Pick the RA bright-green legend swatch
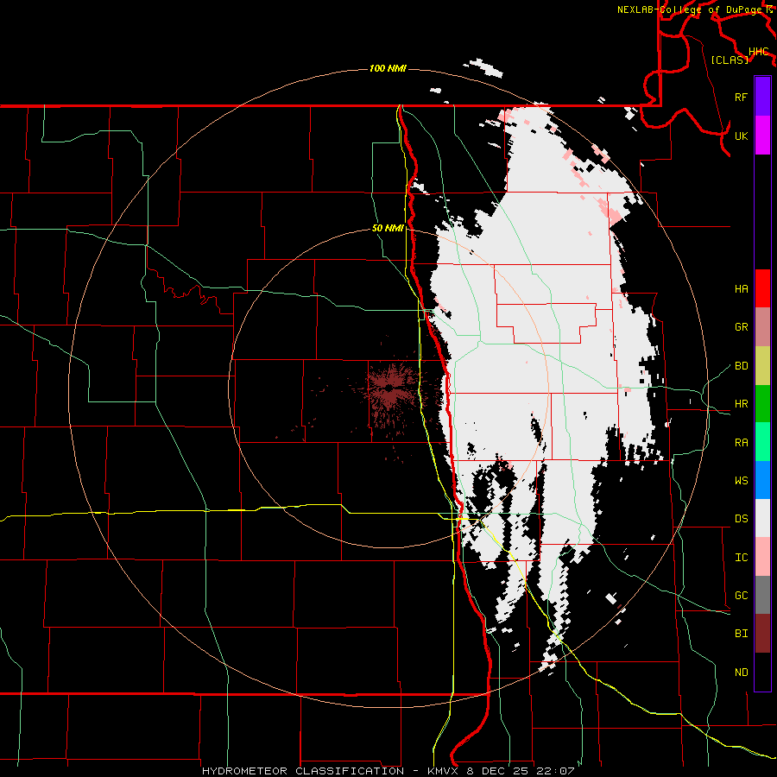Image resolution: width=777 pixels, height=777 pixels. pyautogui.click(x=762, y=442)
